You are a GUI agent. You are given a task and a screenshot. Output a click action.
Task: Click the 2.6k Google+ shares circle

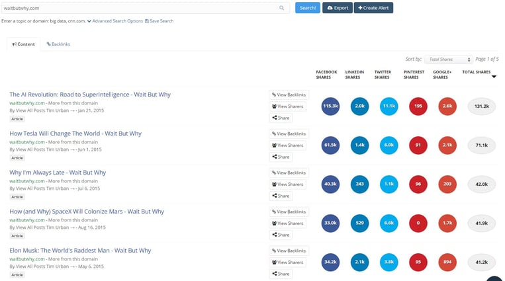447,106
